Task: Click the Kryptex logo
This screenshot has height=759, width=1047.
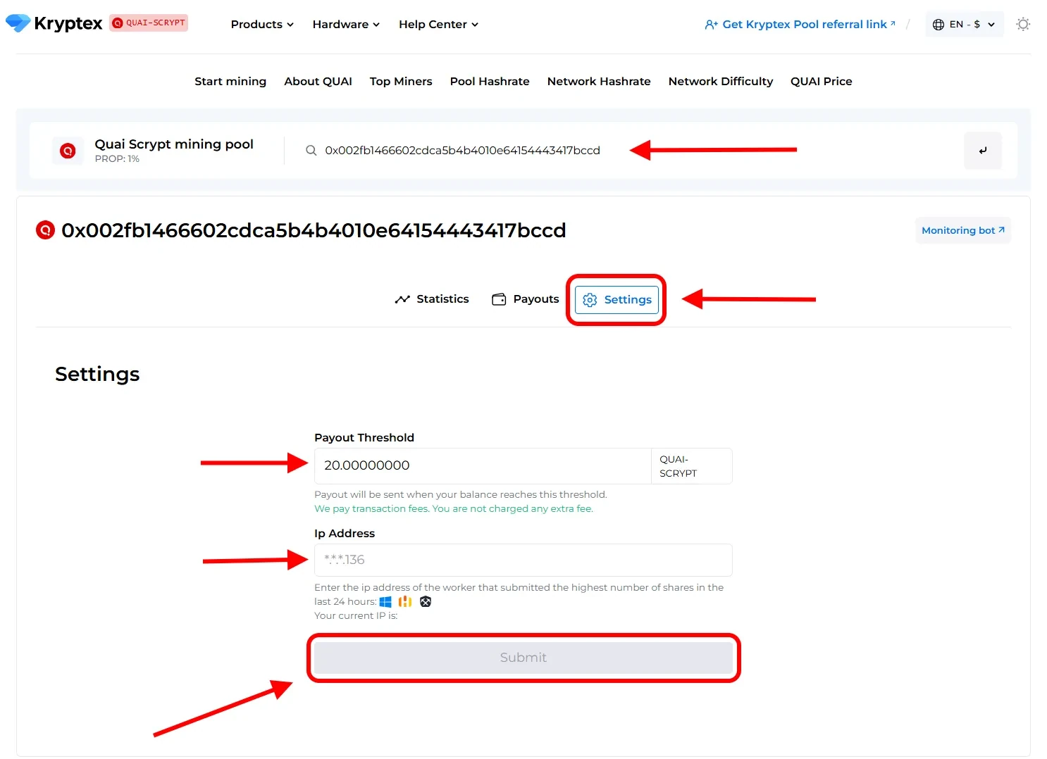Action: click(x=54, y=23)
